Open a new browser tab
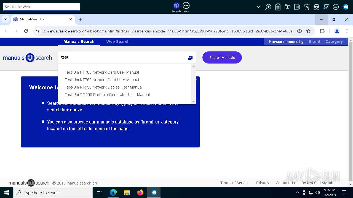Viewport: 353px width, 198px height. point(81,19)
